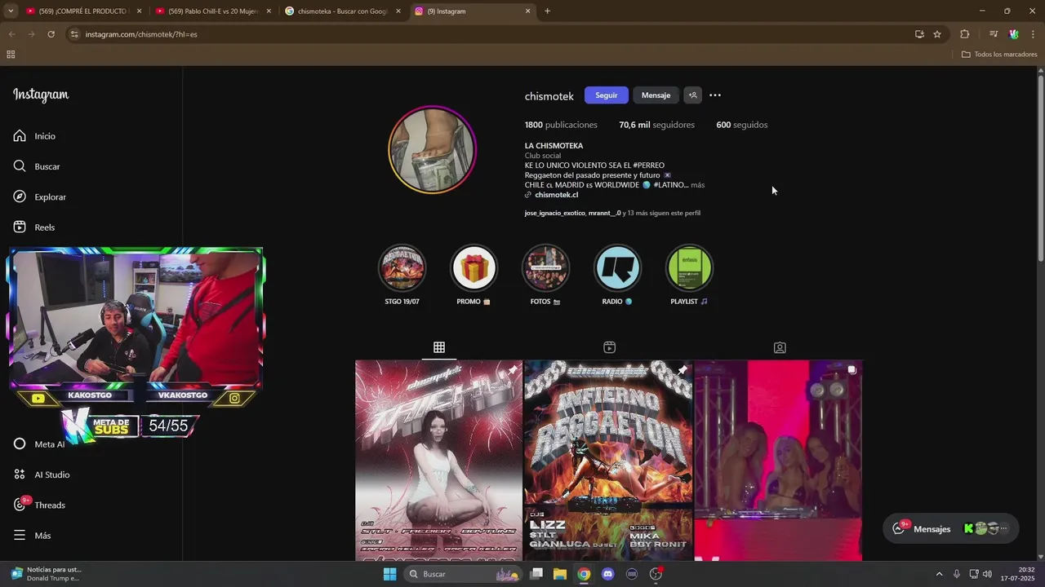Switch to tagged photos tab
The width and height of the screenshot is (1045, 587).
pos(780,347)
